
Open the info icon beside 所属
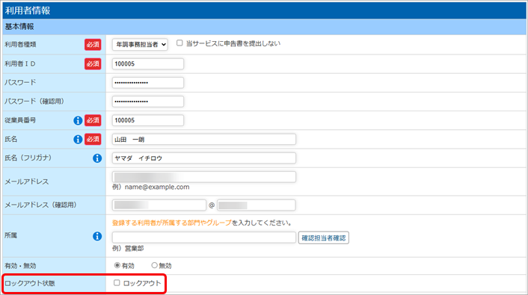click(97, 236)
